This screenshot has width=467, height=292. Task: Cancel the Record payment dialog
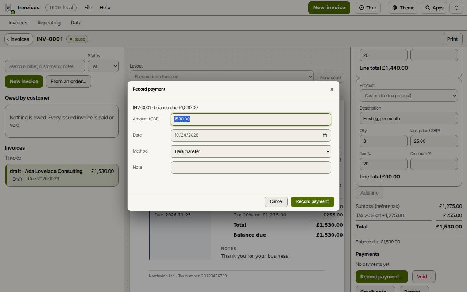tap(276, 202)
